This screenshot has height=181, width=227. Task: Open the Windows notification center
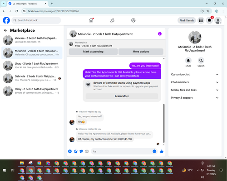pos(221,170)
